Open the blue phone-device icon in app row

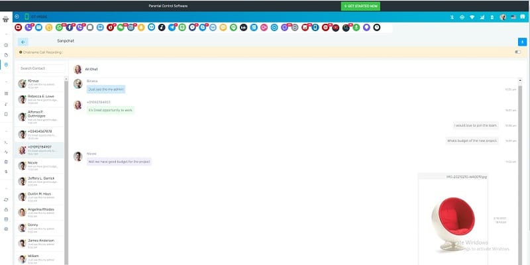click(315, 27)
